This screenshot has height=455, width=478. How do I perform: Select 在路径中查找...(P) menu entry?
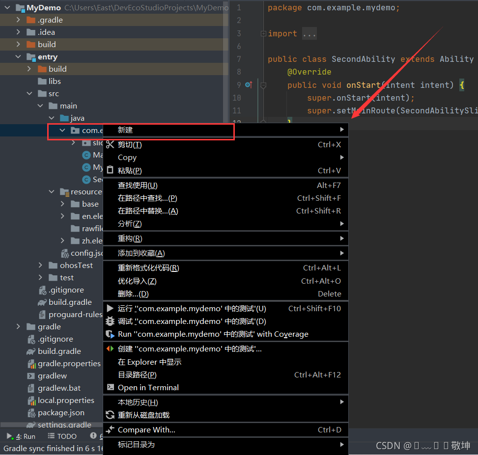point(225,198)
